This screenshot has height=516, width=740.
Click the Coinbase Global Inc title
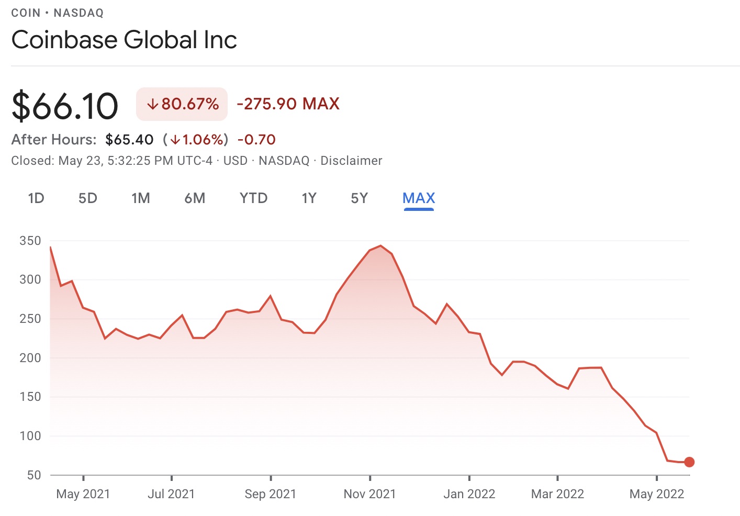click(x=124, y=40)
